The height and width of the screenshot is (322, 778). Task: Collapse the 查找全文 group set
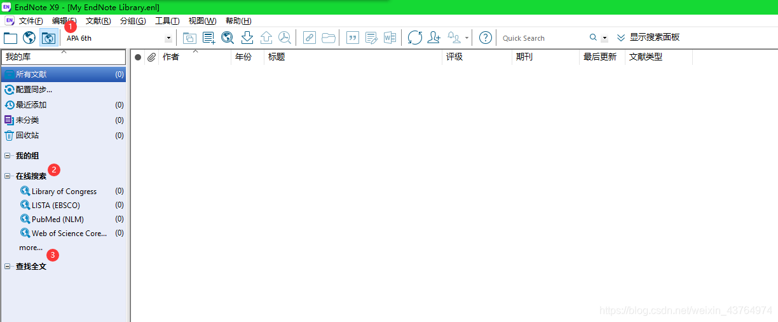point(8,267)
